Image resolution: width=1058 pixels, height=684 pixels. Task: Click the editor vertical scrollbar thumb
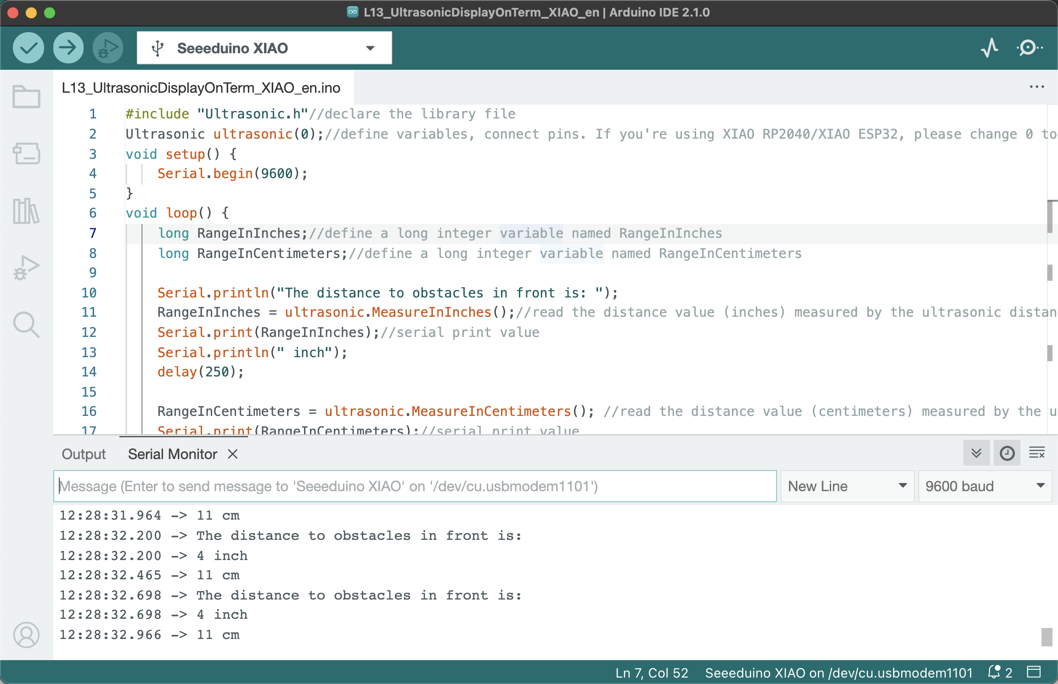pos(1051,217)
